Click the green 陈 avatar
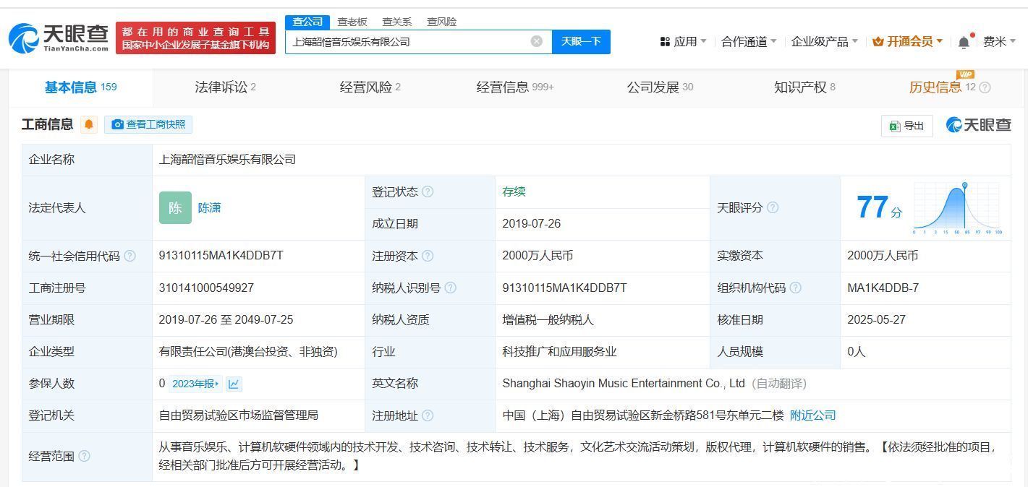 175,207
